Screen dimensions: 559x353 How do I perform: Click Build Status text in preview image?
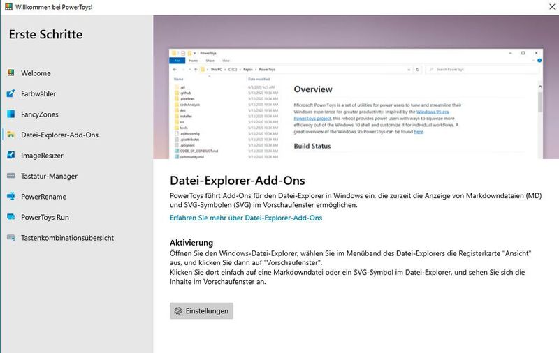pos(312,146)
